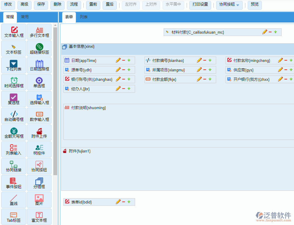Select the 单选框 radio button control
The height and width of the screenshot is (225, 294).
(39, 82)
